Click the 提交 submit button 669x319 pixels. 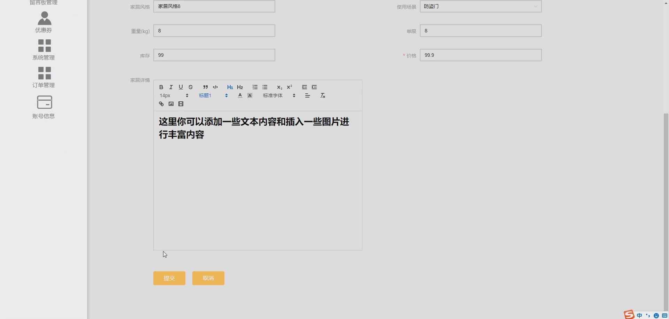point(169,278)
